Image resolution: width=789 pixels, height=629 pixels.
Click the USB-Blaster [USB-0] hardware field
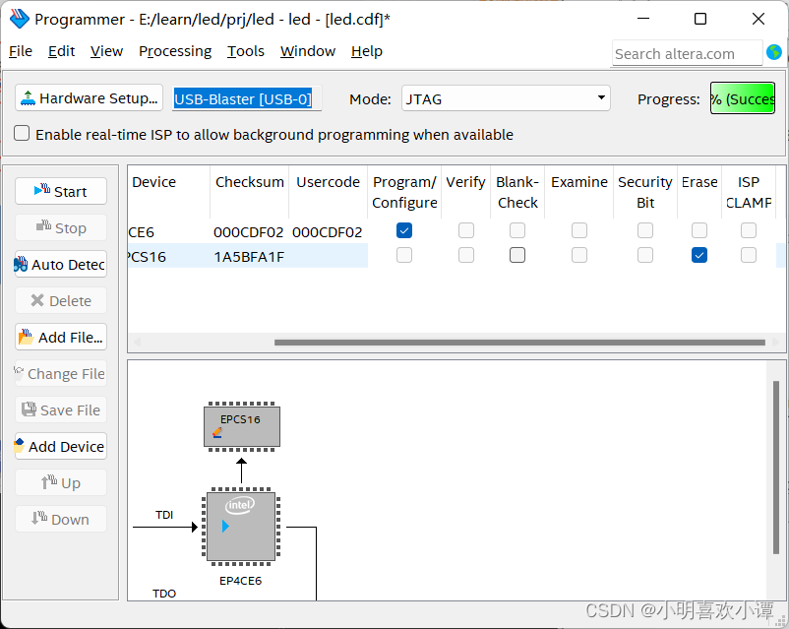pos(247,98)
